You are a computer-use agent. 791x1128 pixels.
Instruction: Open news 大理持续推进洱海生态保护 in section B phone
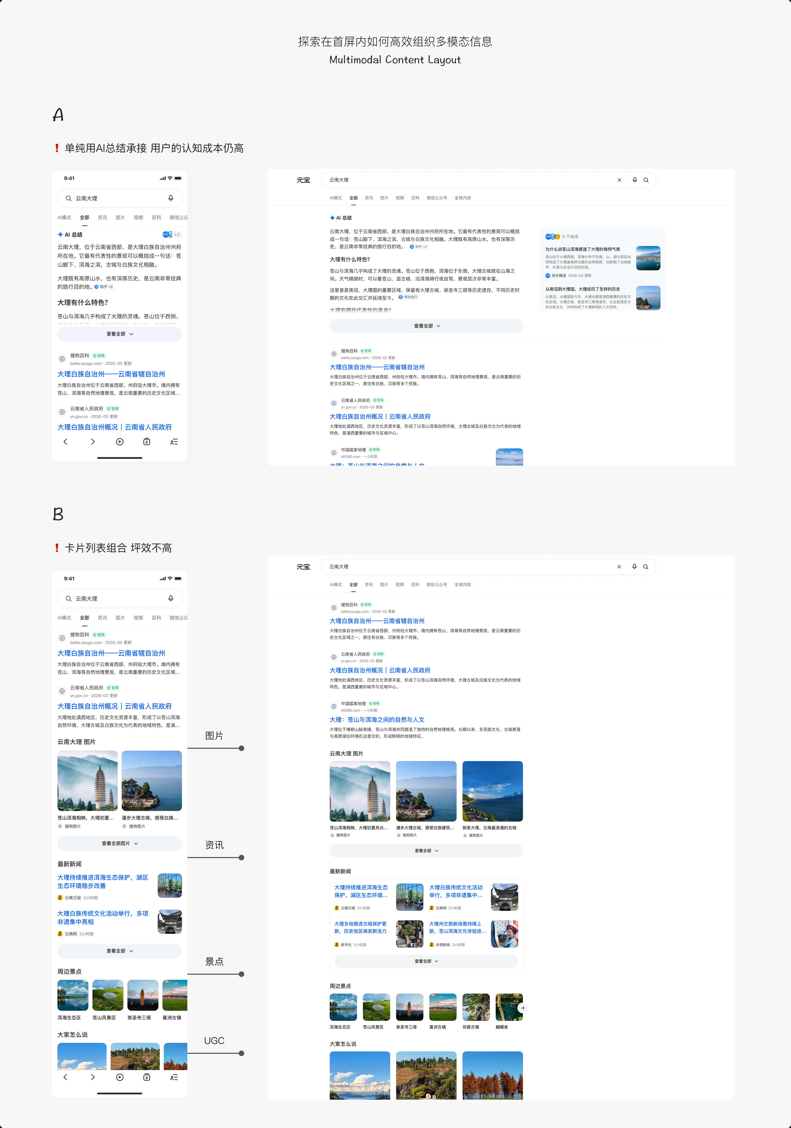tap(103, 881)
